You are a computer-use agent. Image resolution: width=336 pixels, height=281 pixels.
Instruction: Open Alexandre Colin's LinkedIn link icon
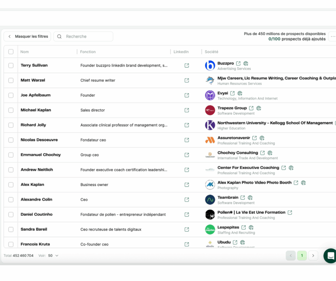pyautogui.click(x=186, y=200)
